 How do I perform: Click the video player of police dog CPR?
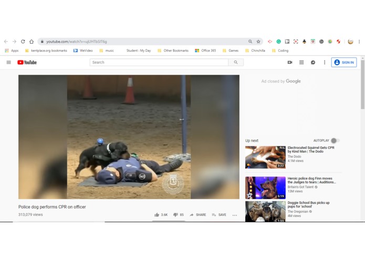click(x=129, y=137)
